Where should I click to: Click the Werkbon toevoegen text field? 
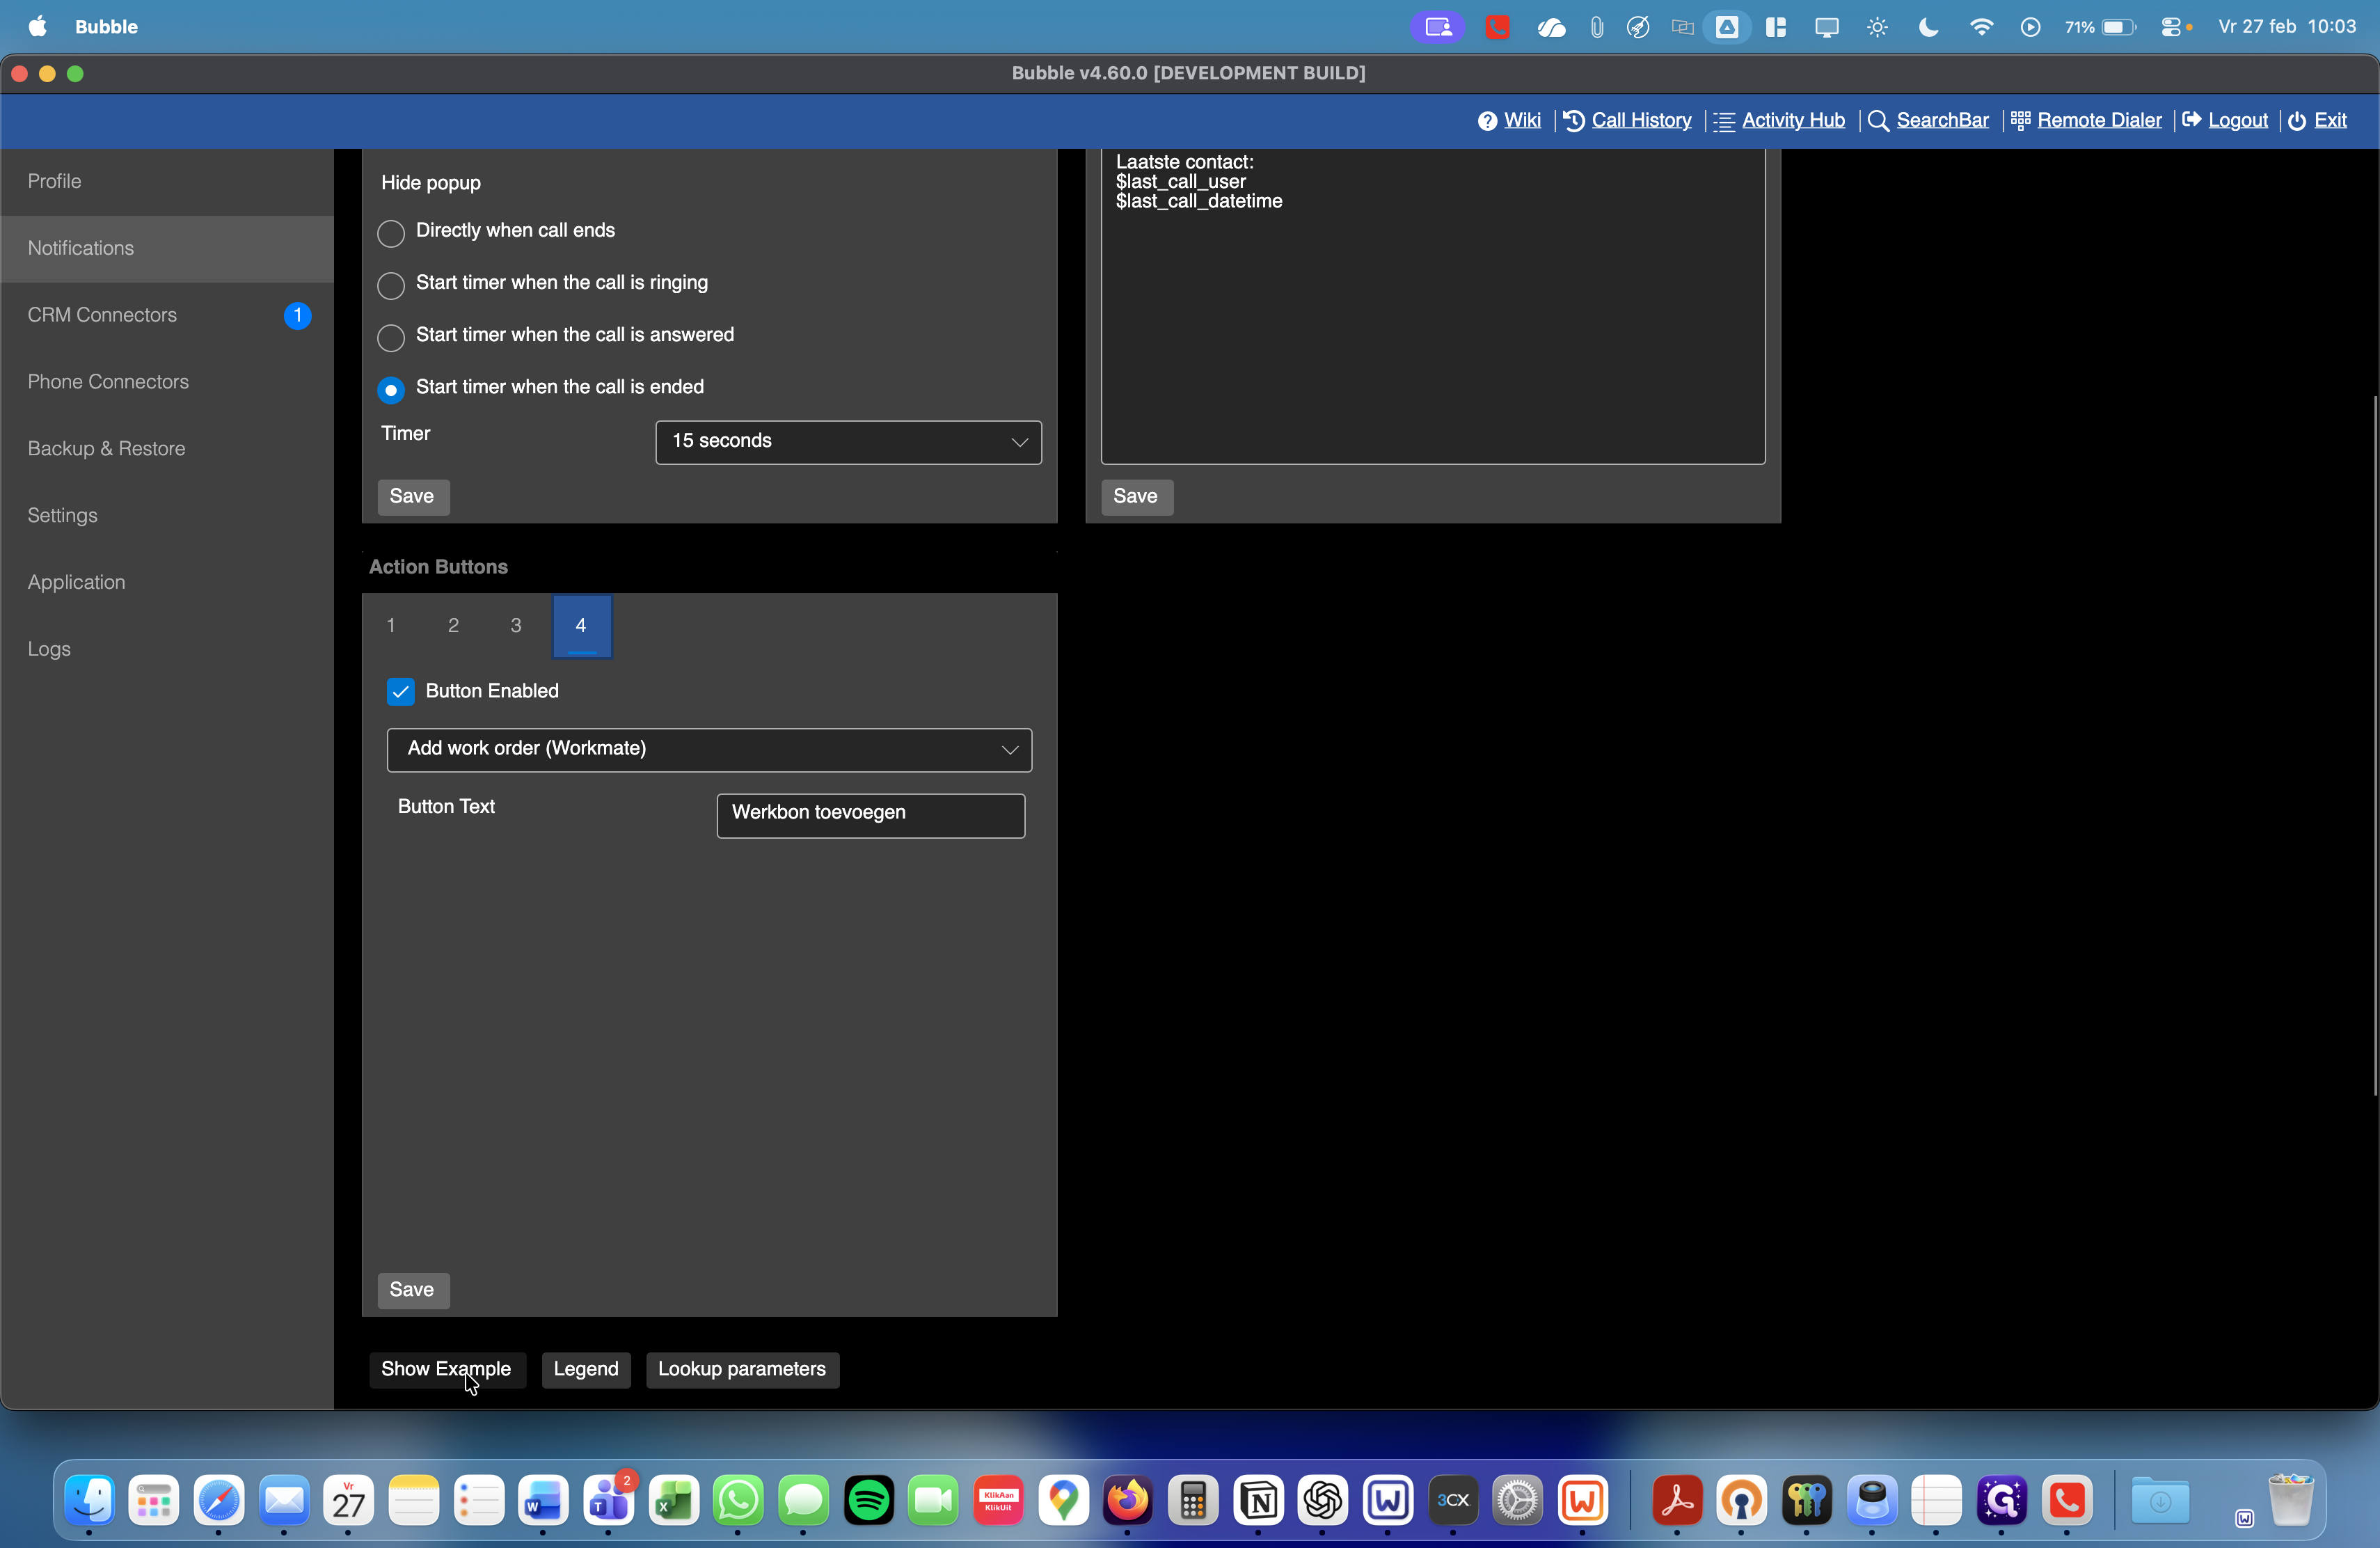pyautogui.click(x=870, y=815)
